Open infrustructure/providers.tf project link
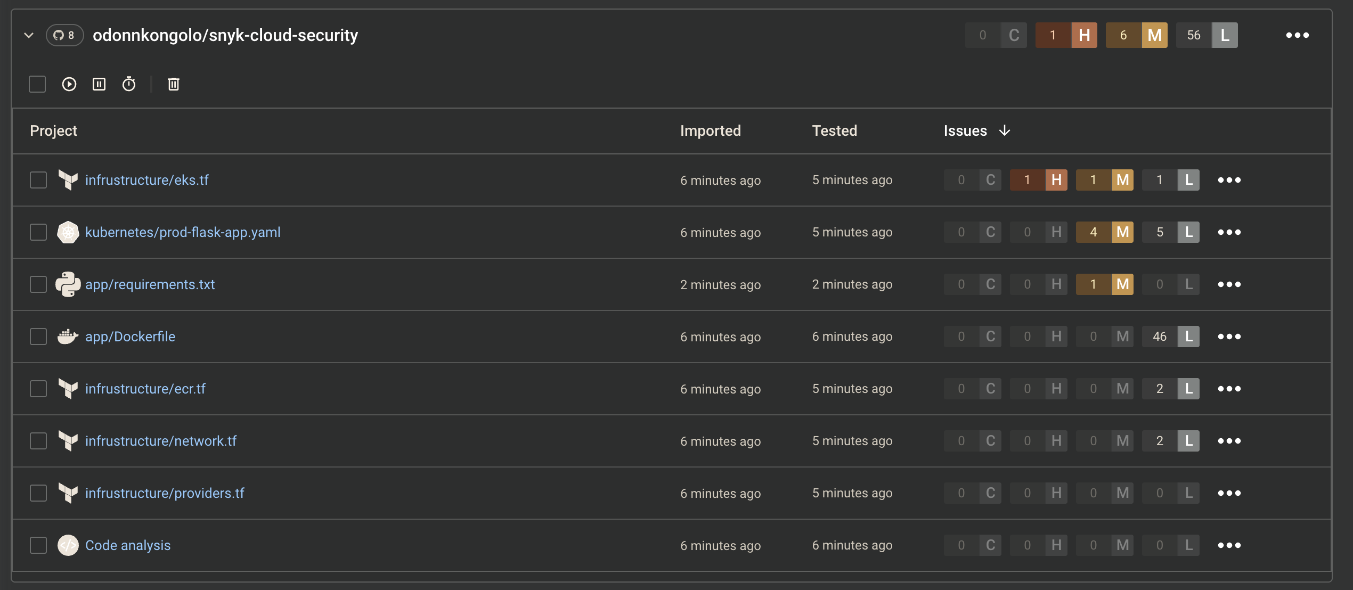This screenshot has height=590, width=1353. coord(165,493)
